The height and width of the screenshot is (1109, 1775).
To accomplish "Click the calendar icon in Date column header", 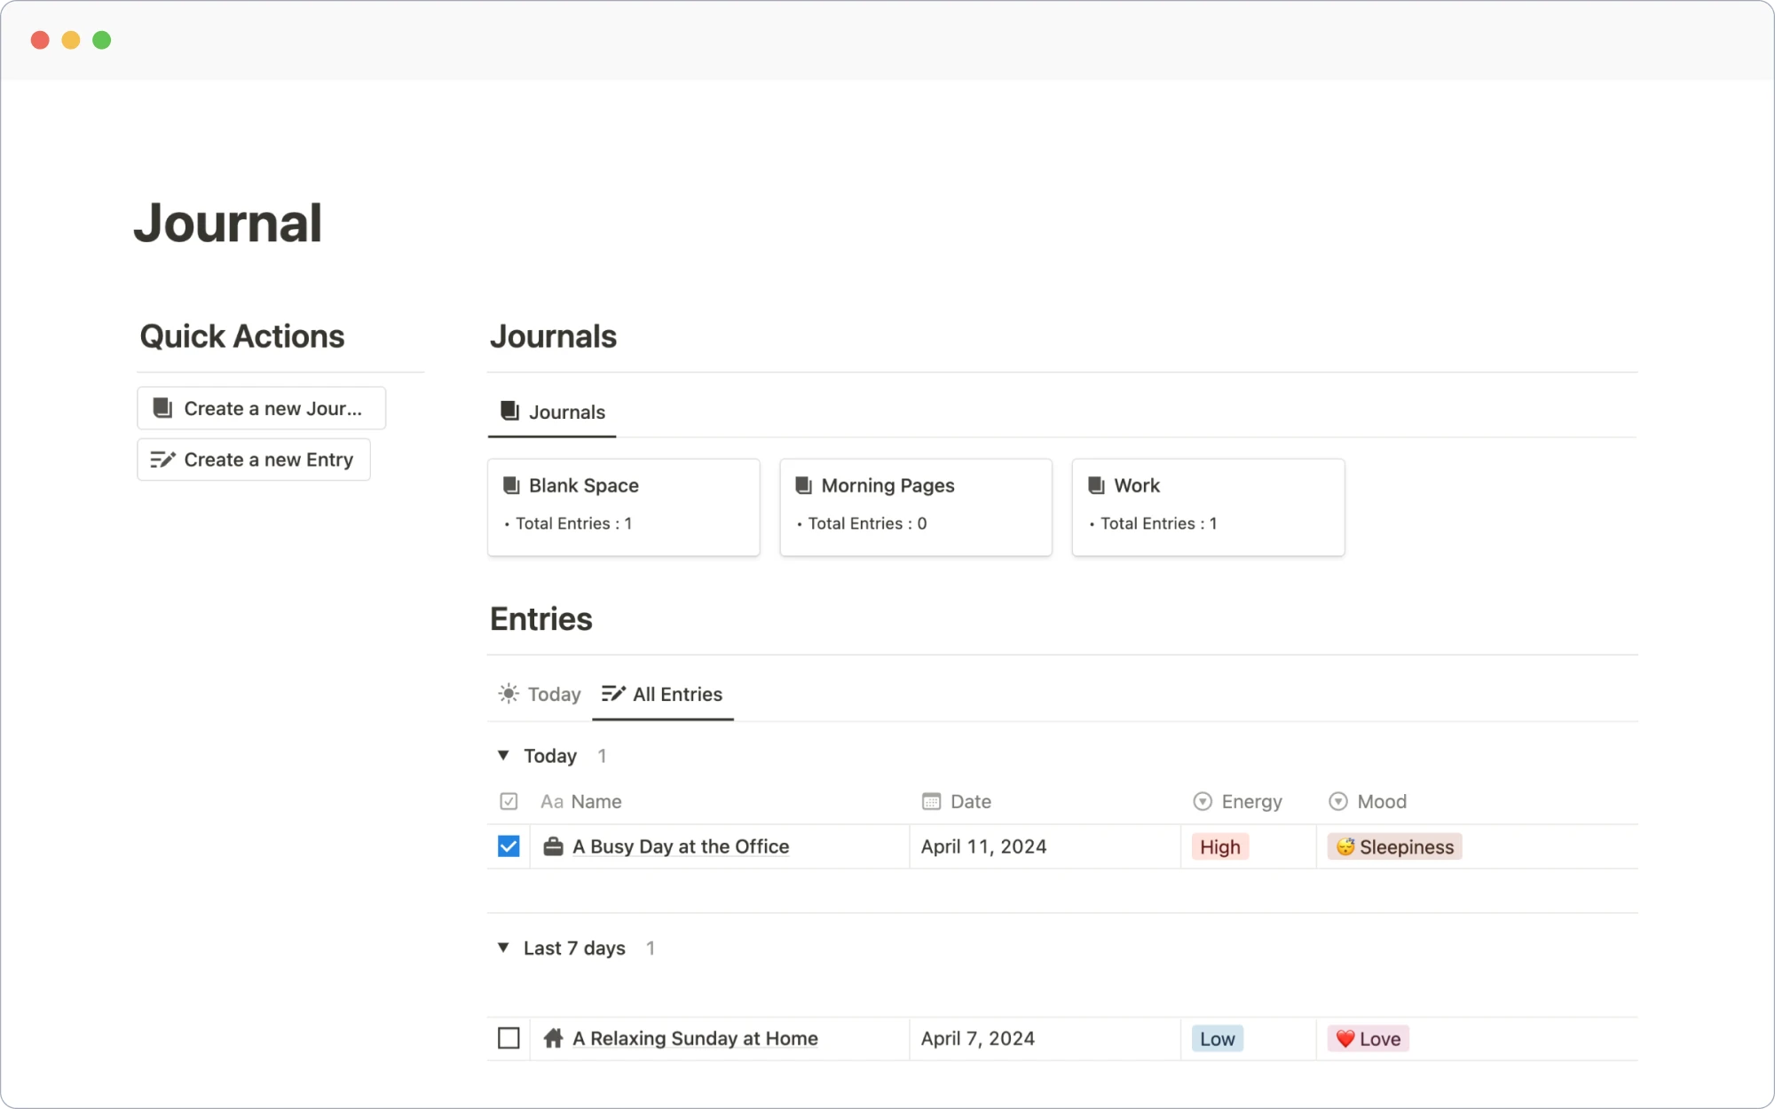I will (931, 801).
